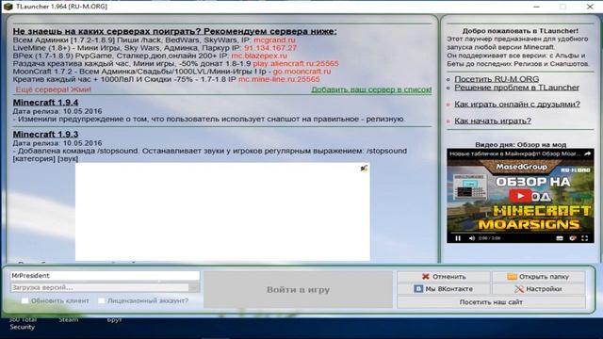Click 'Добавить ваш сервер в список!' link

[x=371, y=89]
